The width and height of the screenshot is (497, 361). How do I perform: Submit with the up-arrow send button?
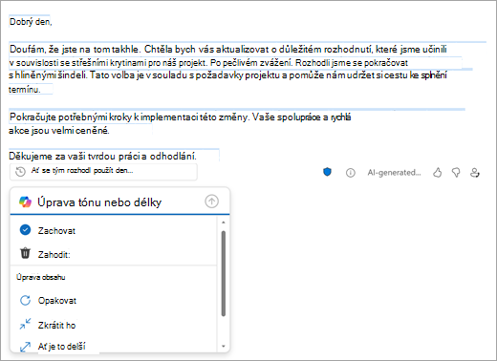(211, 202)
